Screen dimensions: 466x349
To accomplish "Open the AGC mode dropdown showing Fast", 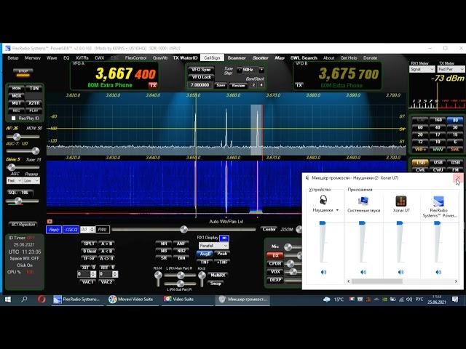I will coord(15,180).
